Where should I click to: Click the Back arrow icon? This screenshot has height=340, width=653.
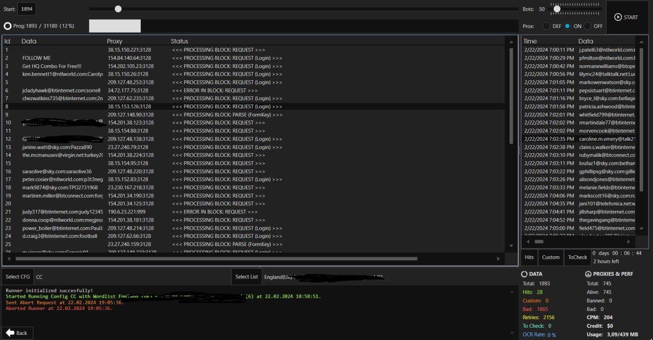[x=10, y=332]
